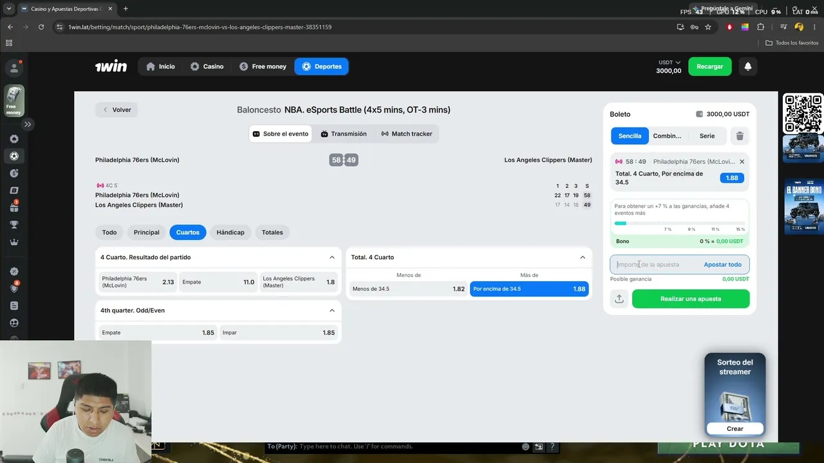Show the Totales markets filter

(x=272, y=232)
